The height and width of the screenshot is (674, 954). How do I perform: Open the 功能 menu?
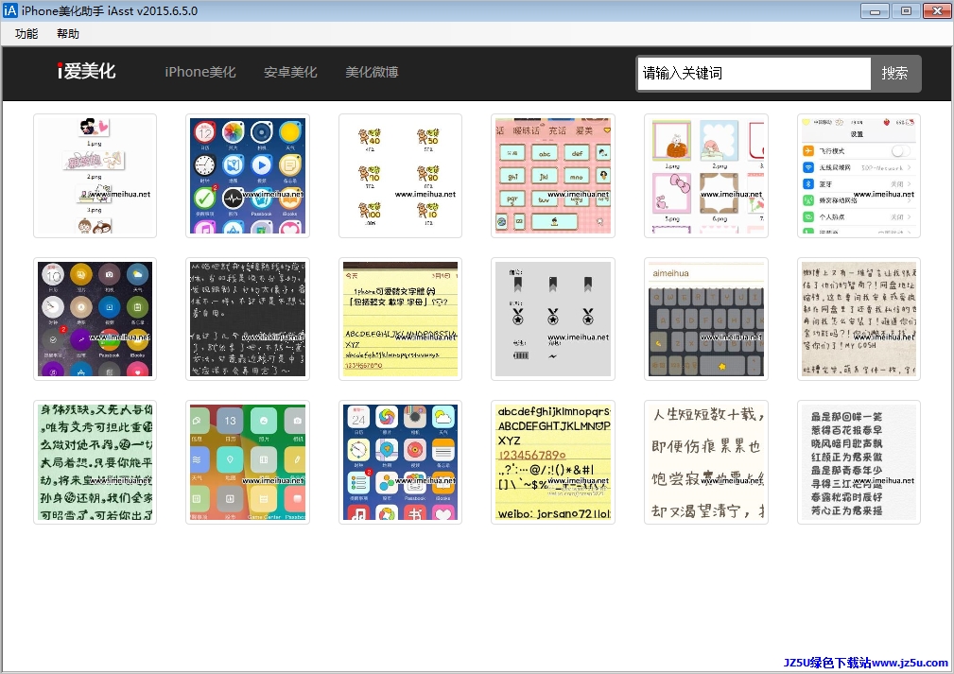click(x=26, y=34)
